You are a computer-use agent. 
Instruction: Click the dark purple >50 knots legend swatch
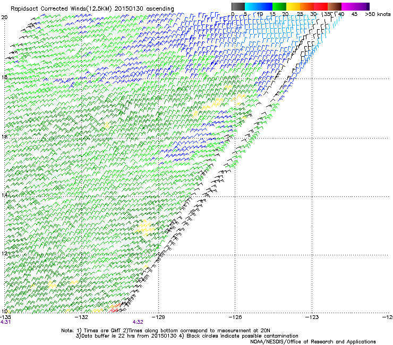[x=368, y=6]
